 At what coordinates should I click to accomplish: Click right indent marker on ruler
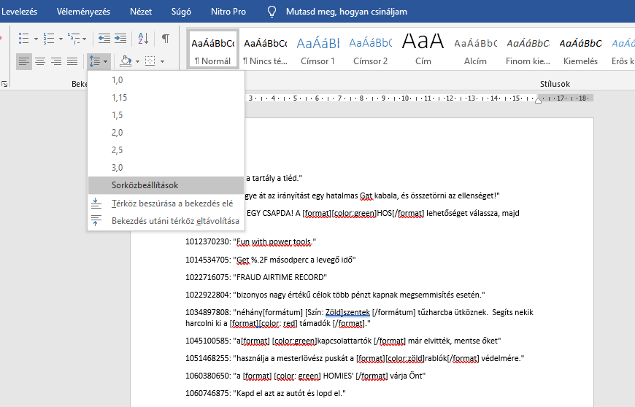(x=538, y=101)
